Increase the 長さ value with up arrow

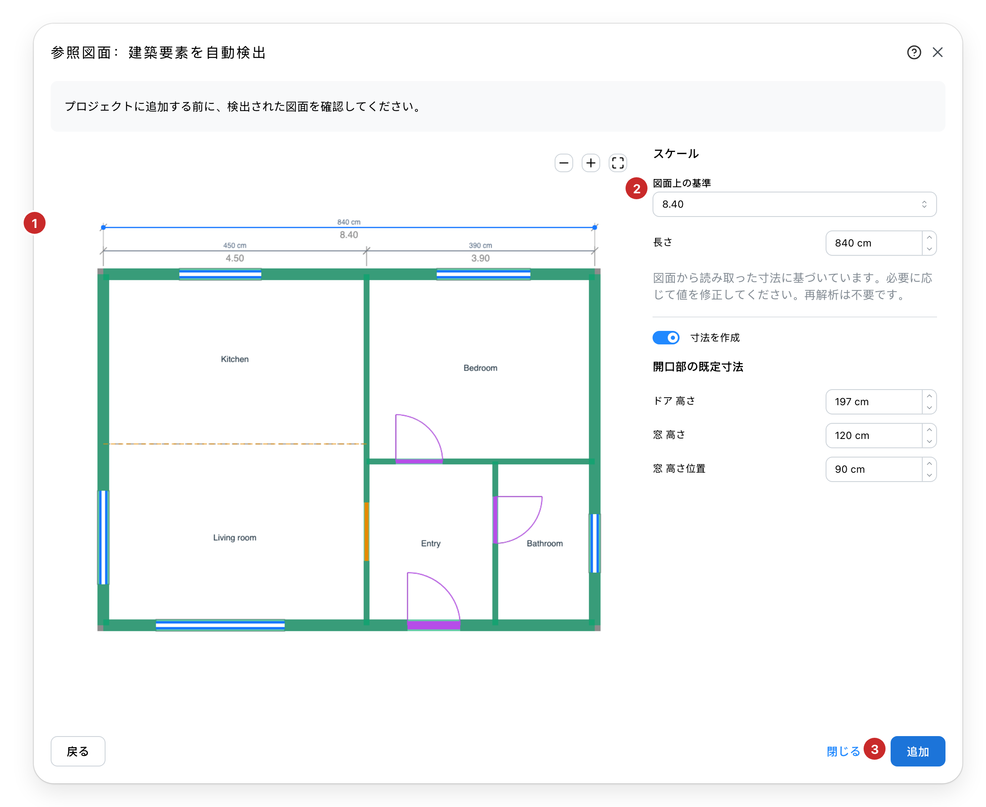(x=929, y=237)
